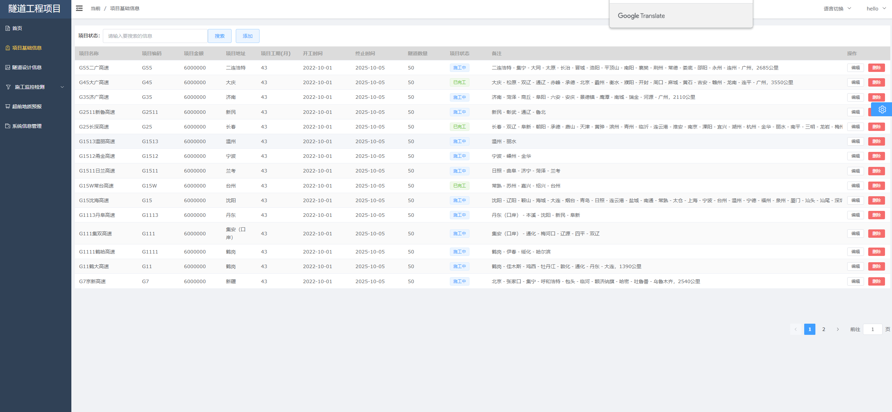Delete the G11鹤大高速 row

877,266
